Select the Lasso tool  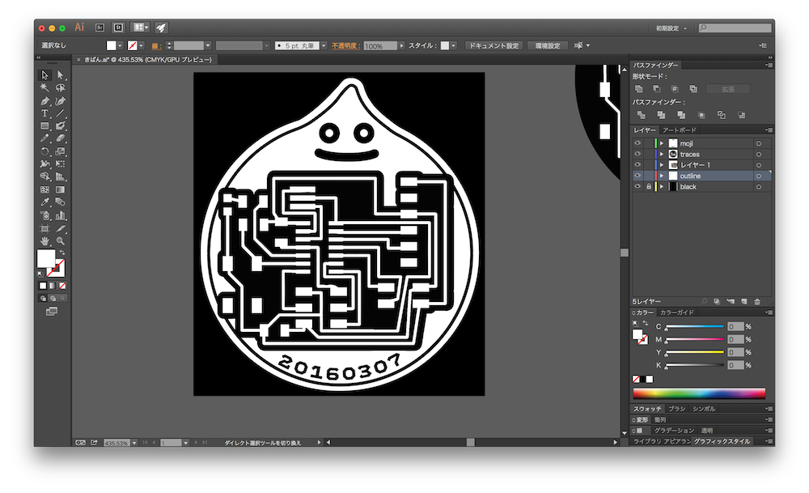(61, 88)
